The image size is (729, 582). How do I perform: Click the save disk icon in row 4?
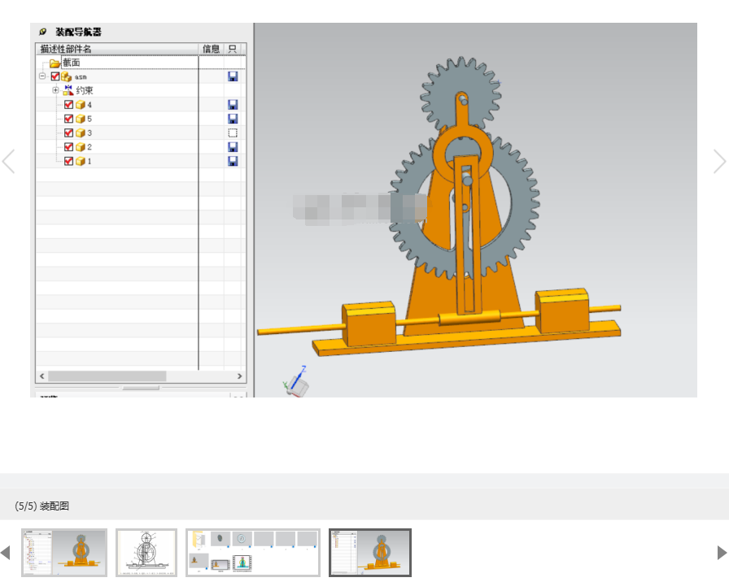[x=233, y=105]
